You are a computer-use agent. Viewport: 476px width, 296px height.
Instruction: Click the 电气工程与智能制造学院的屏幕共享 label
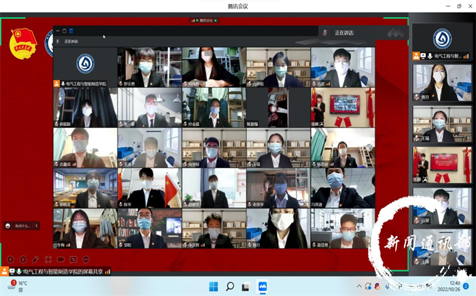point(63,272)
